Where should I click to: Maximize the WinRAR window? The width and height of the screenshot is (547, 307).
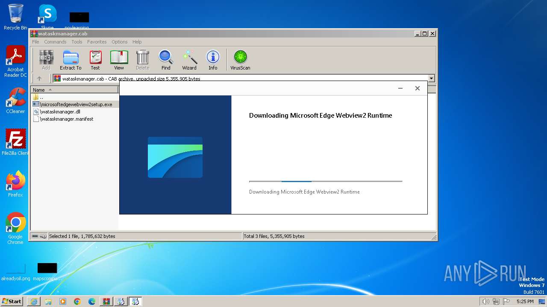(424, 34)
